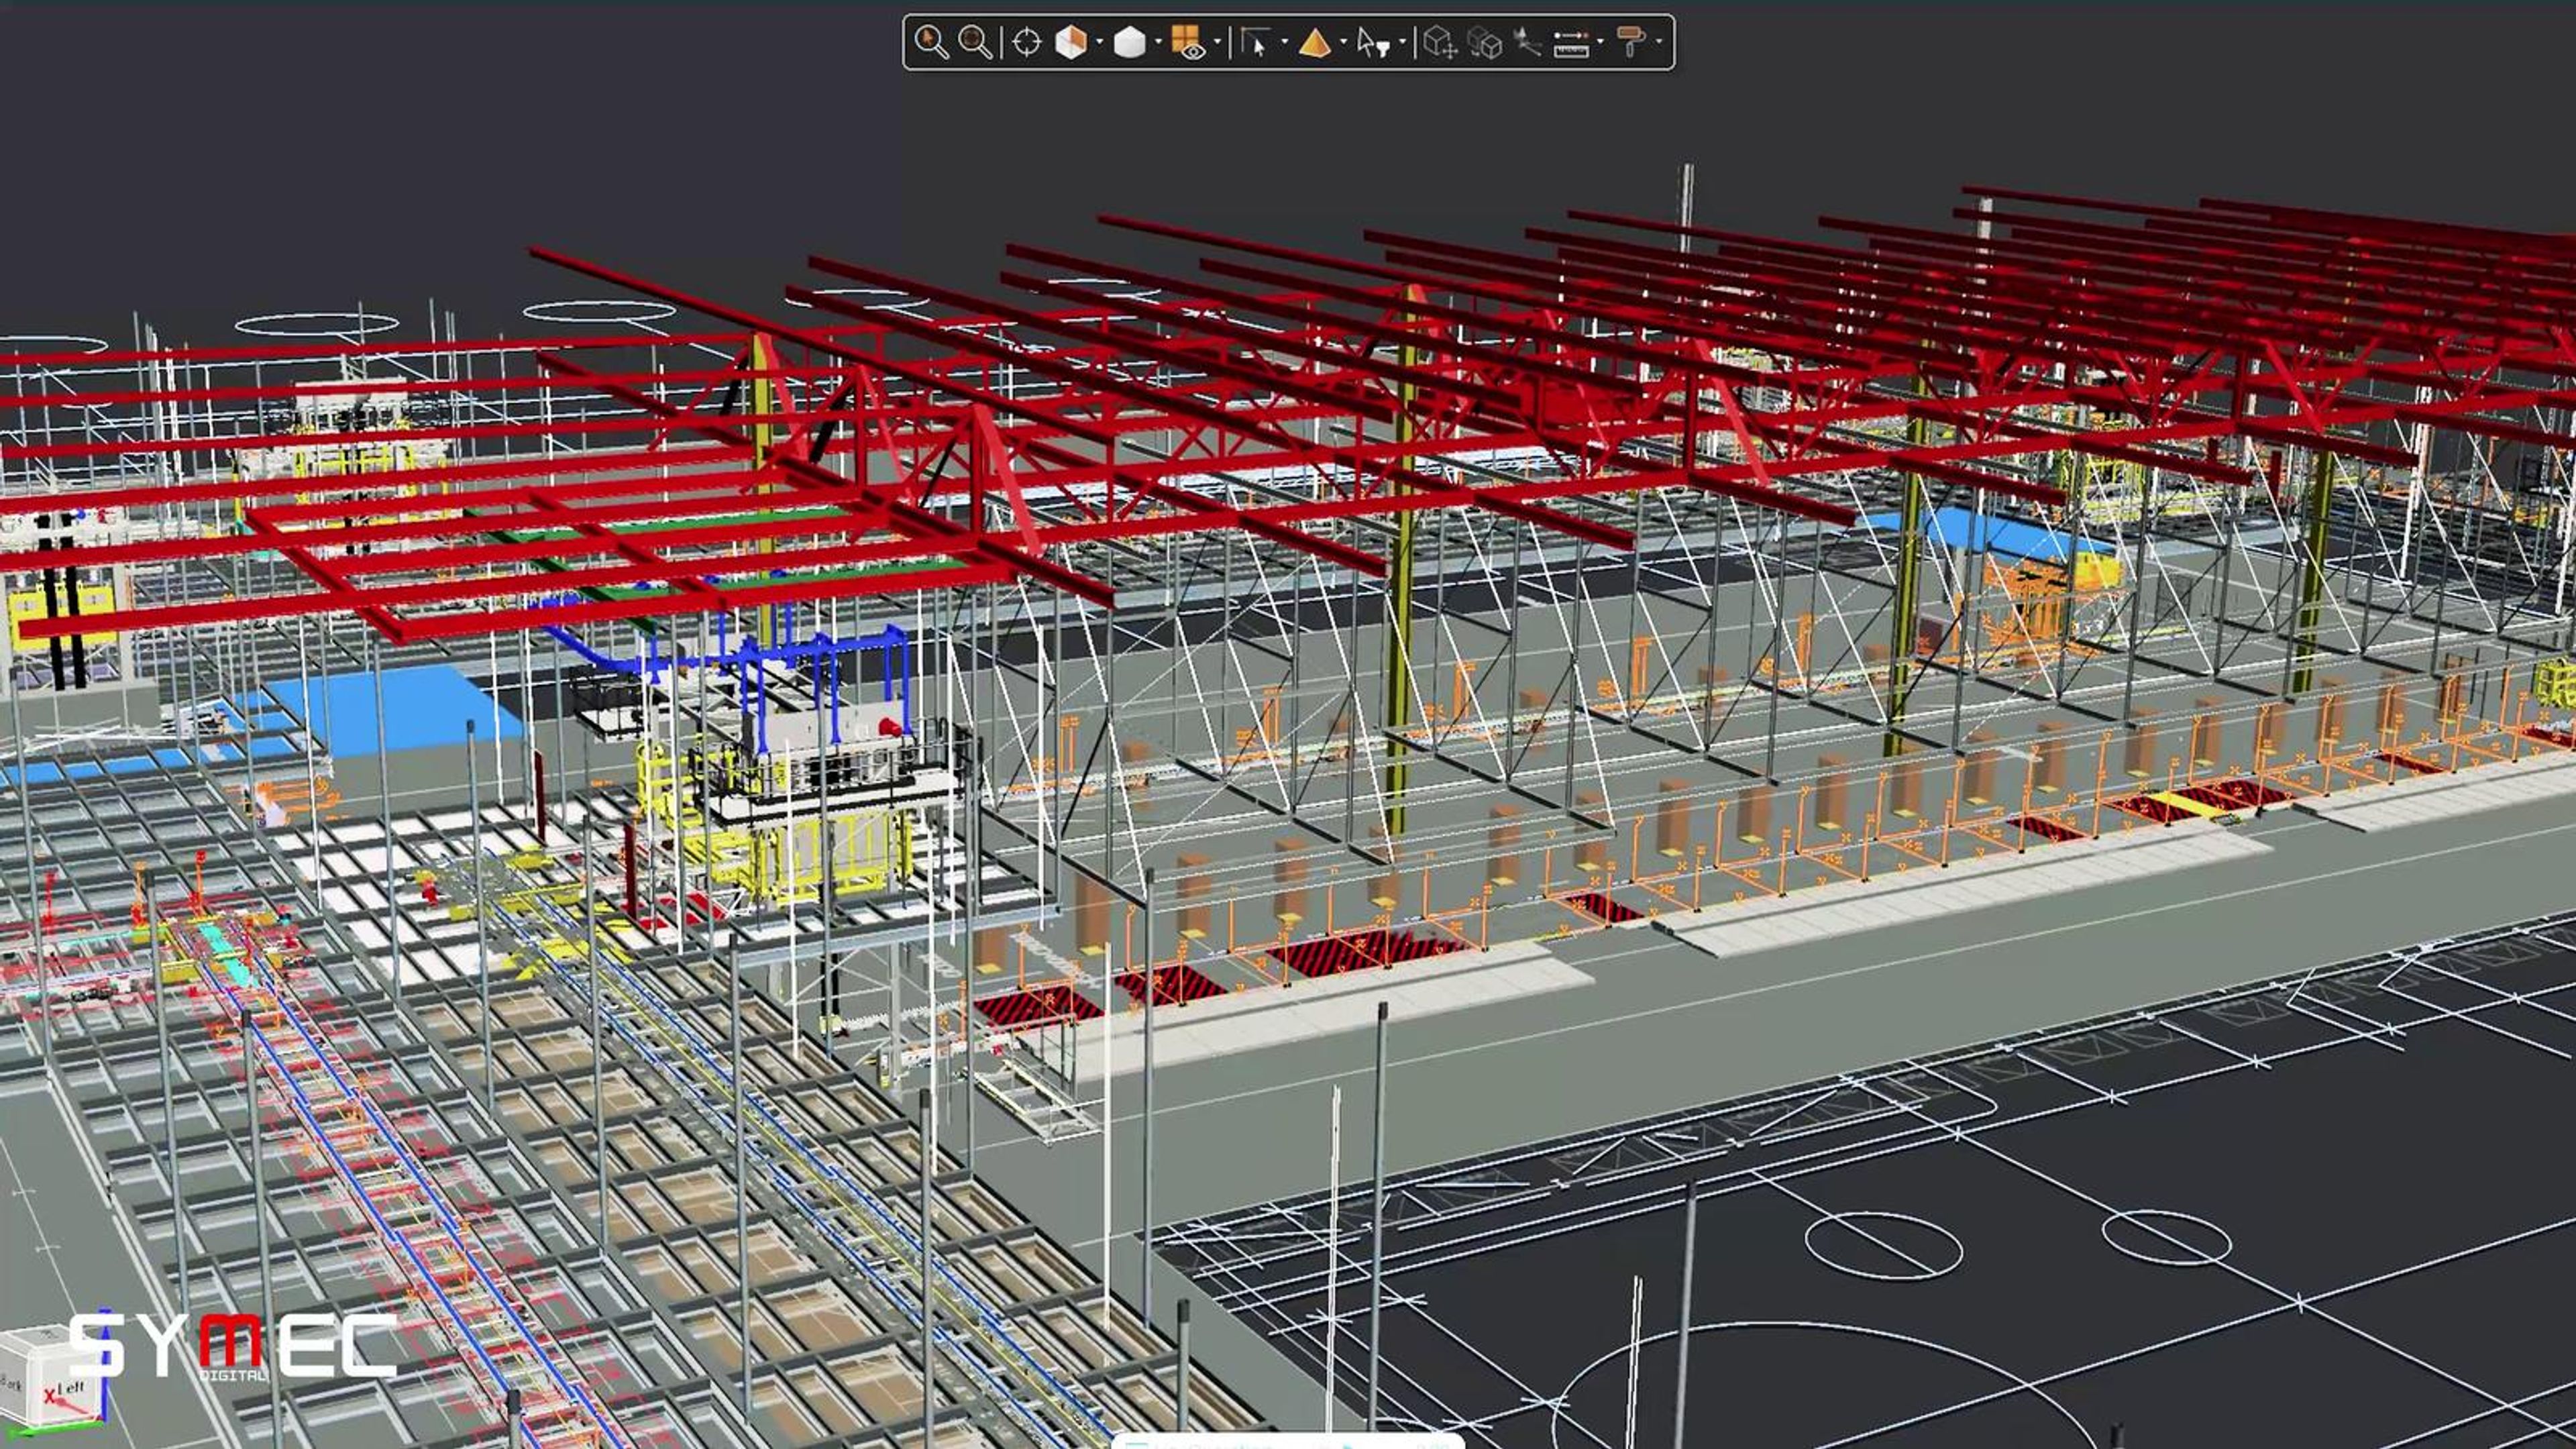Open the Pick Level dropdown arrow
This screenshot has width=2576, height=1449.
(x=1343, y=42)
